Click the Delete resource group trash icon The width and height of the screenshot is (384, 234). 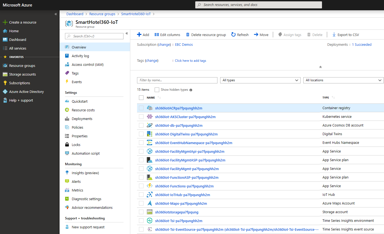(188, 35)
